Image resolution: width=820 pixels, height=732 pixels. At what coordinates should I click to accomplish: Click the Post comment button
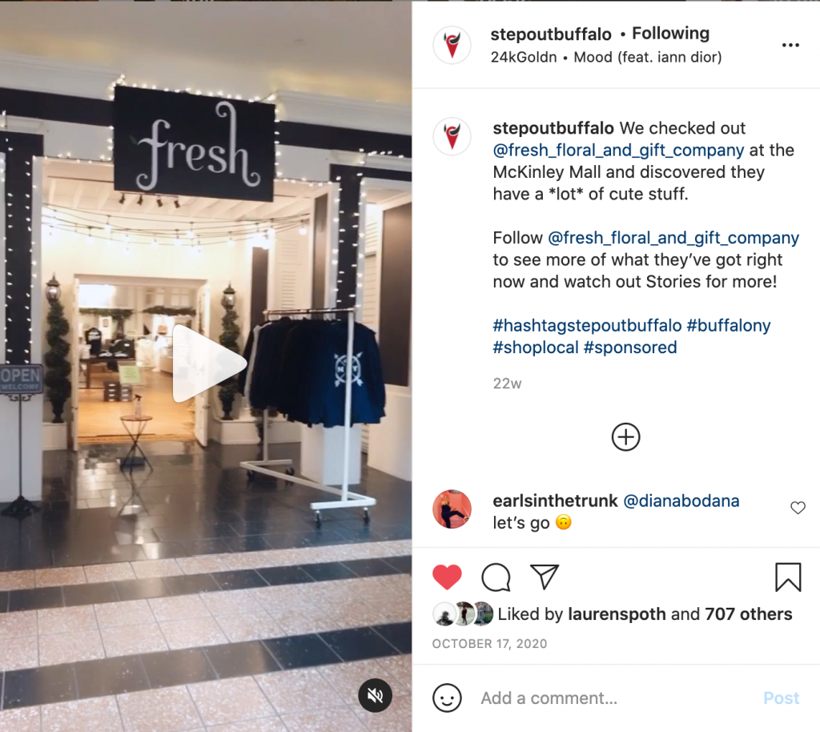(782, 698)
